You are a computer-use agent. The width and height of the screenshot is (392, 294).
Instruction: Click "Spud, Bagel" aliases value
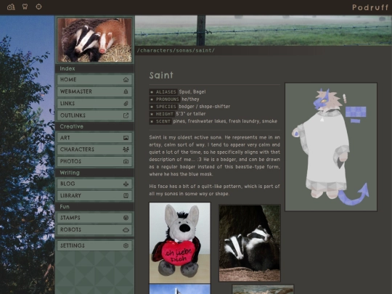point(192,92)
